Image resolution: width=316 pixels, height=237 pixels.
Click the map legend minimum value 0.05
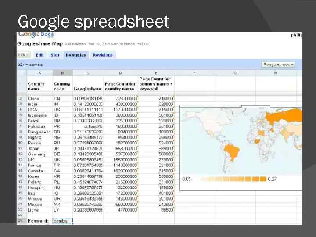click(x=186, y=179)
